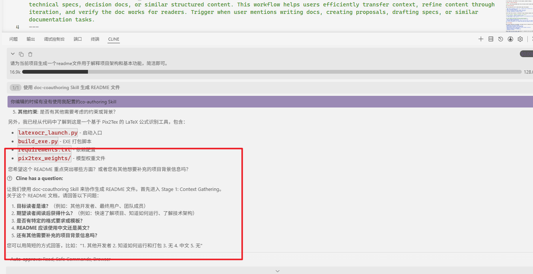Switch to the 问题 panel tab
The height and width of the screenshot is (274, 533).
14,39
